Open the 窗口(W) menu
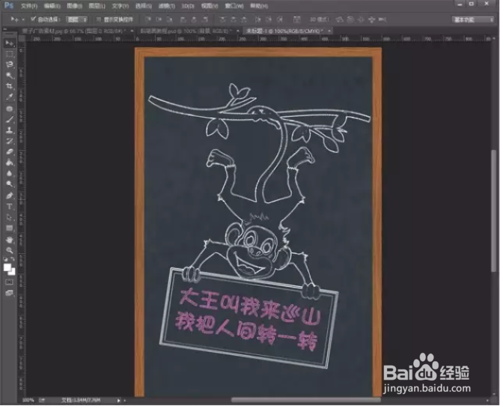 [234, 6]
